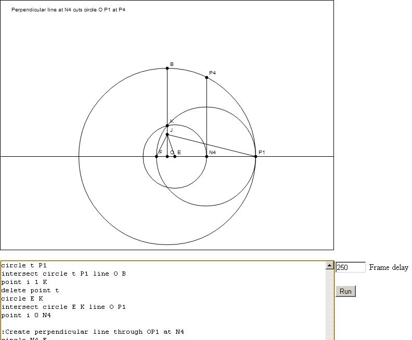Click script line 'point i 0 N4'
Screen dimensions: 412x340
pyautogui.click(x=26, y=316)
